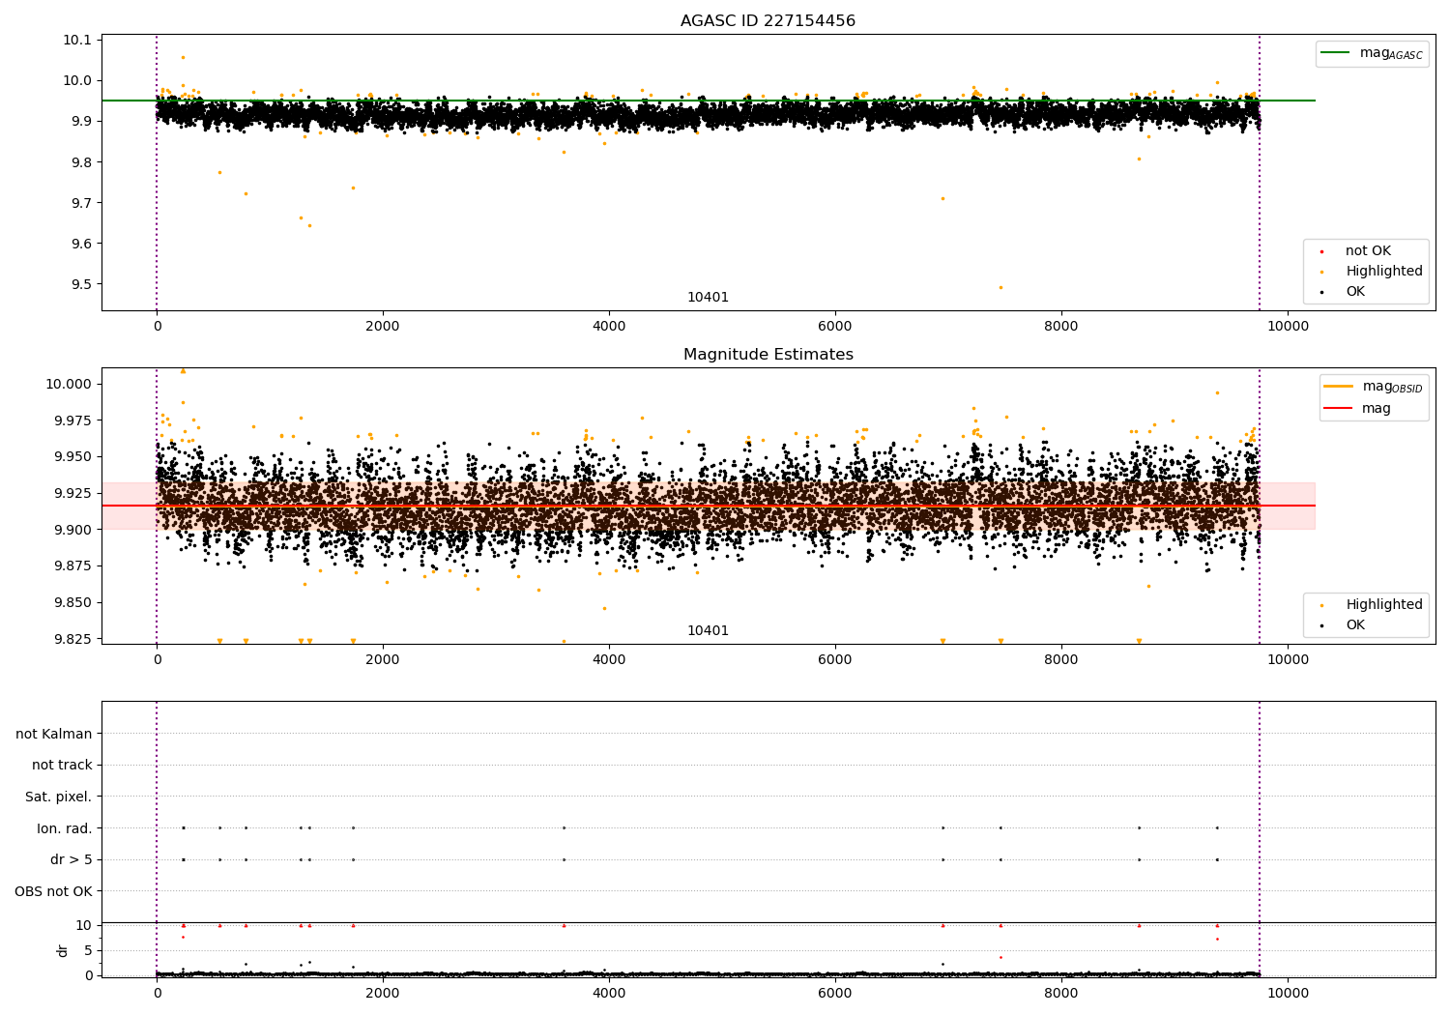The image size is (1450, 1015).
Task: Click the 'Sat. pixel.' row label
Action: (59, 797)
